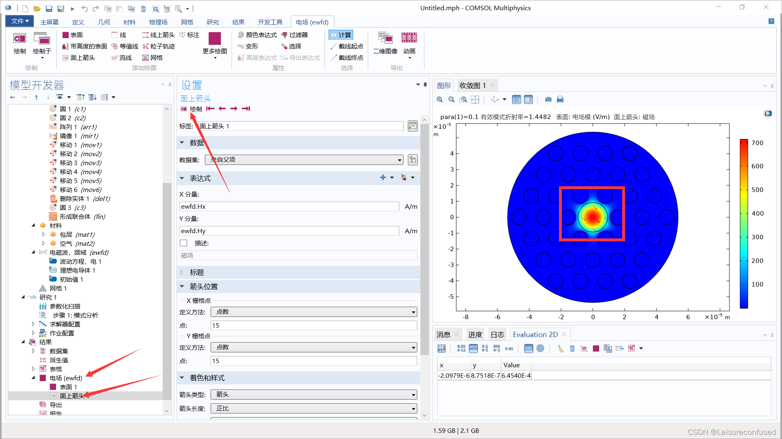Click plot previous arrow in settings
The width and height of the screenshot is (782, 439).
tap(222, 108)
